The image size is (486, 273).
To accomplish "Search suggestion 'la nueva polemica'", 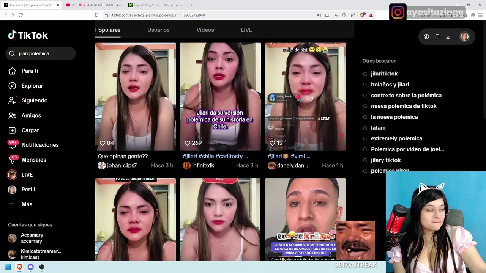I will 394,117.
